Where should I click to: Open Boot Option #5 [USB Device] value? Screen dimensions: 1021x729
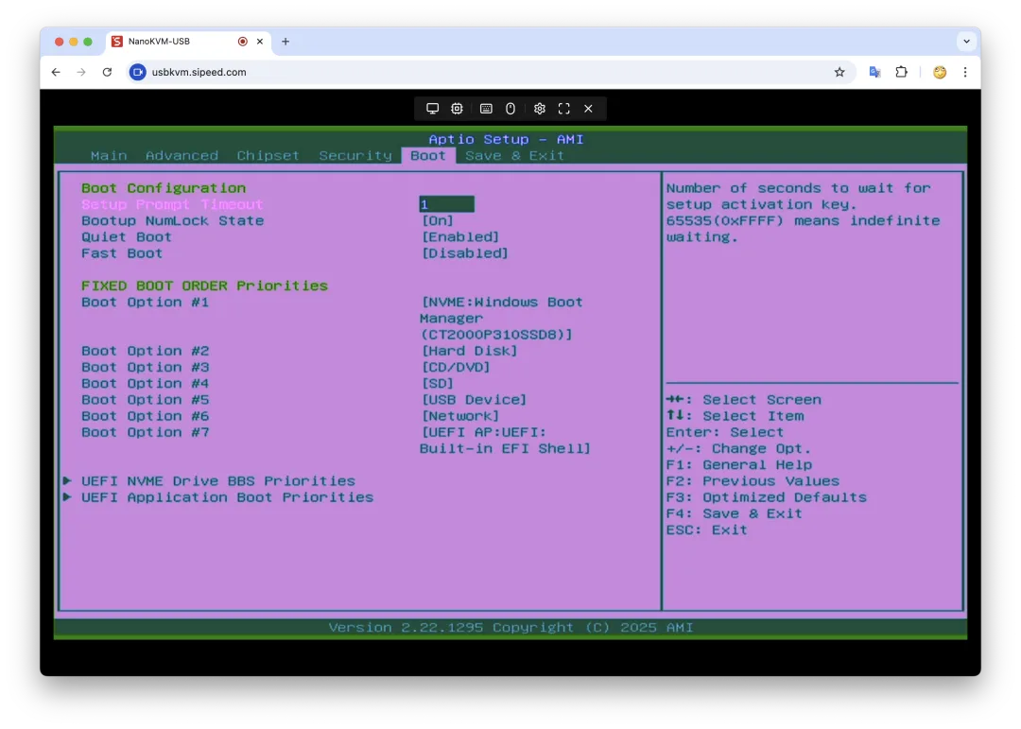pos(474,400)
